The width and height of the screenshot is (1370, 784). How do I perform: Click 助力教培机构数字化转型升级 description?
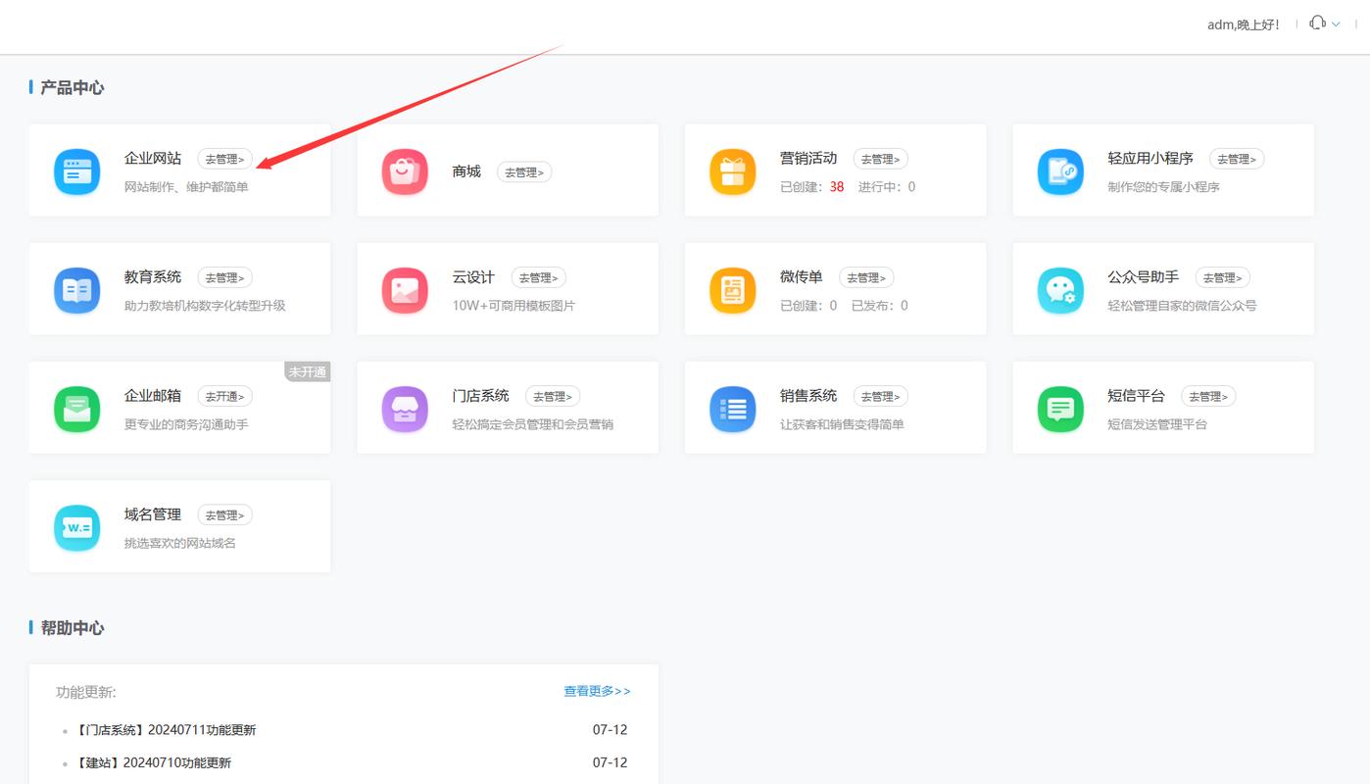coord(205,305)
